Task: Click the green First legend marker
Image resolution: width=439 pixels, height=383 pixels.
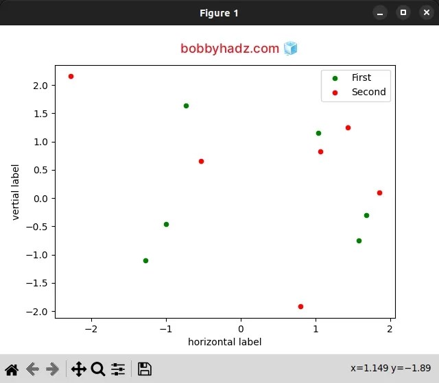Action: (335, 78)
